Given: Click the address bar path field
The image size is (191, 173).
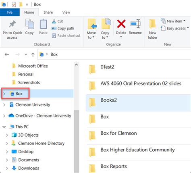Looking at the screenshot, I should pos(114,54).
